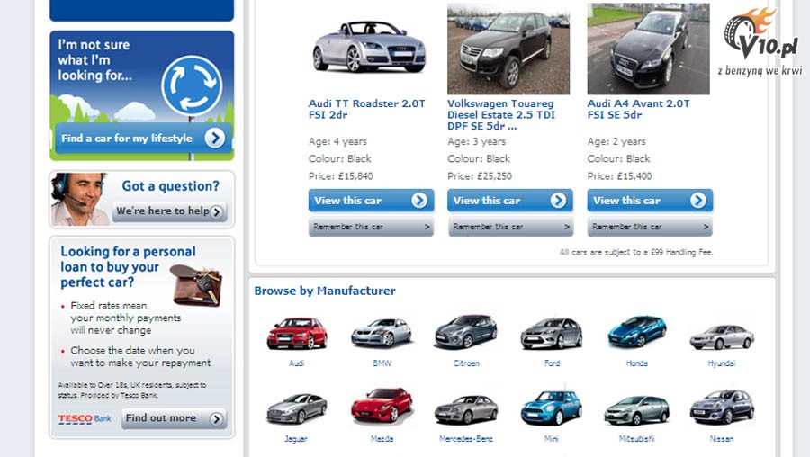Click the Price: £25,250 text
Image resolution: width=810 pixels, height=457 pixels.
click(x=480, y=176)
